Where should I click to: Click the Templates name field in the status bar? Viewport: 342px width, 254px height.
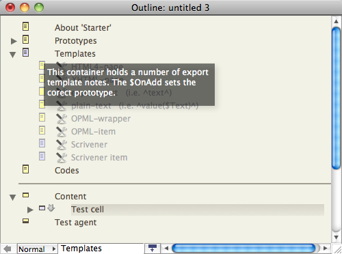coord(101,249)
